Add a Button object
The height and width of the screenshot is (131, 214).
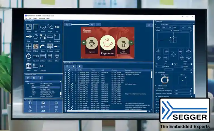[x=43, y=27]
